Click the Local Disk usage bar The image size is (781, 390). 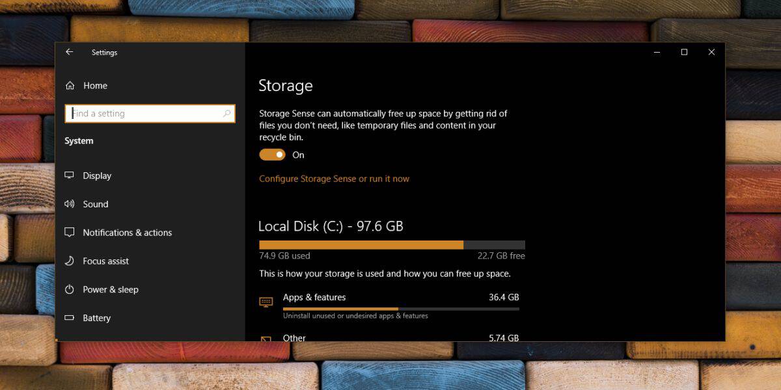coord(392,245)
